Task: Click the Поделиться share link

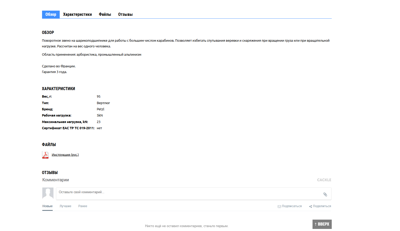Action: point(322,206)
